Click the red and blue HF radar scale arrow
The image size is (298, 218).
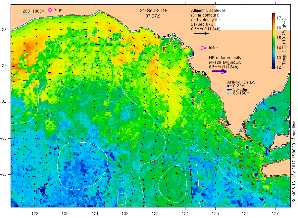[x=219, y=71]
